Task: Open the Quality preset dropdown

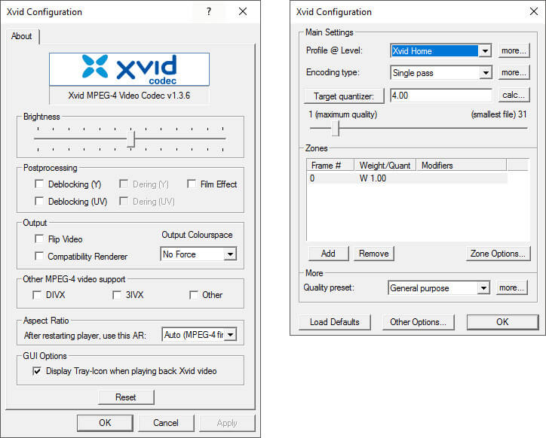Action: pos(483,288)
